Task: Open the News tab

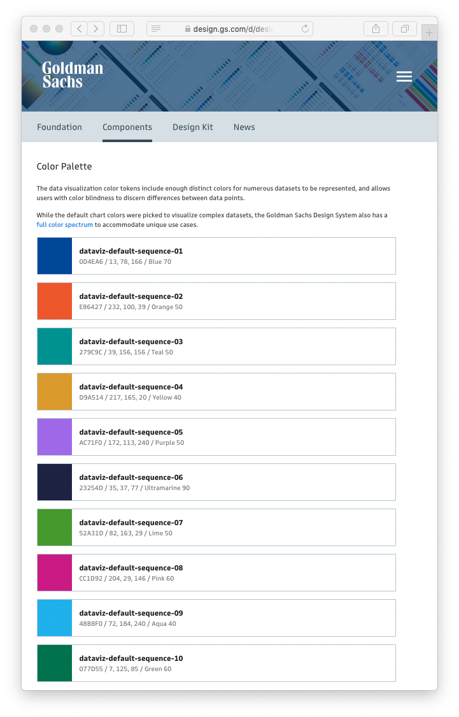Action: click(x=244, y=127)
